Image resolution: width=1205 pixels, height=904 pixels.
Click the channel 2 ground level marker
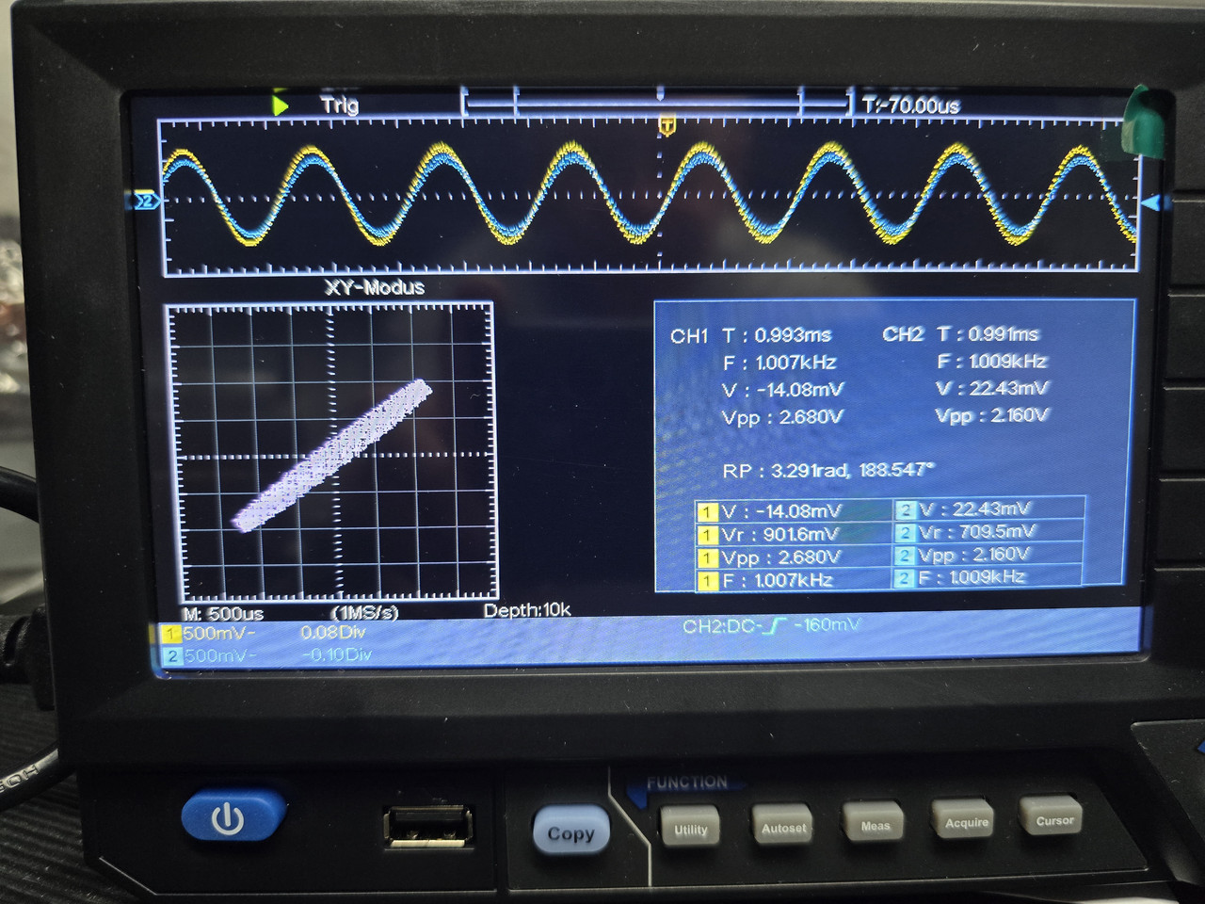click(143, 201)
